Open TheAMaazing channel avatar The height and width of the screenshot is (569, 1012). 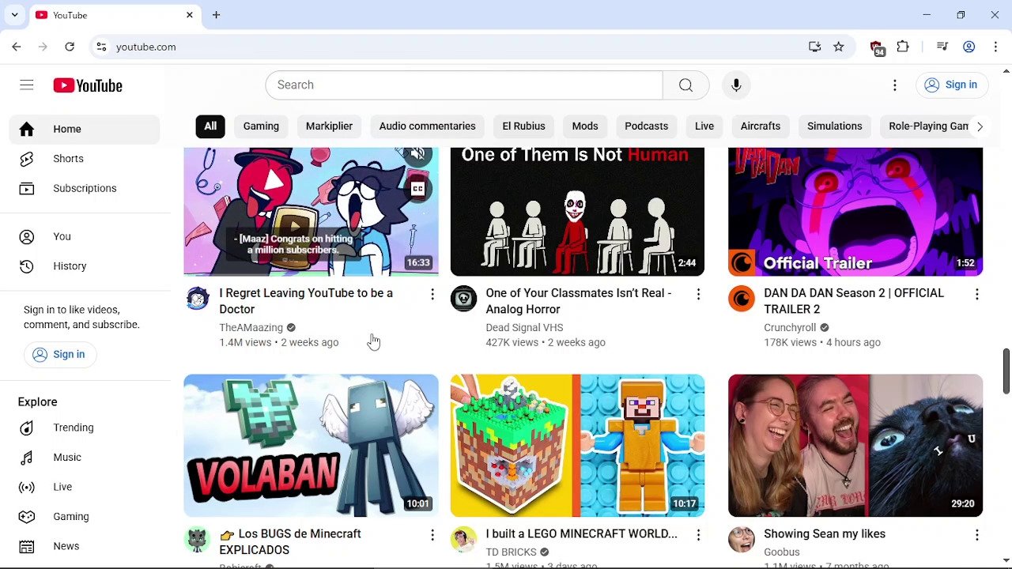[x=198, y=299]
